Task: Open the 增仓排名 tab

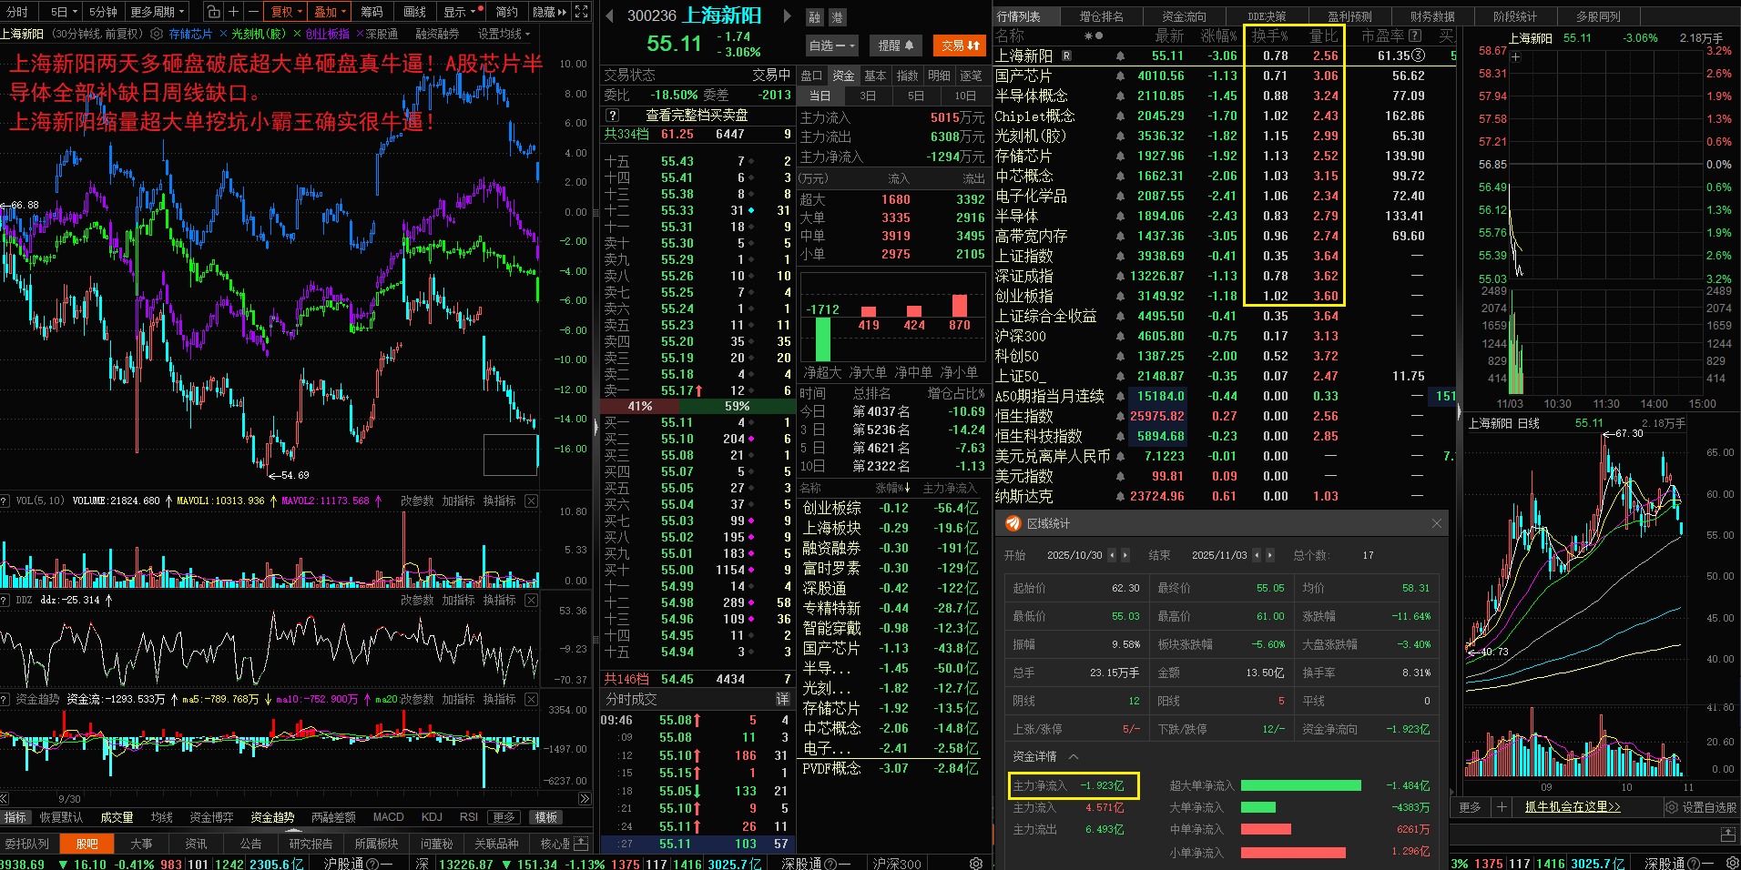Action: click(1102, 16)
